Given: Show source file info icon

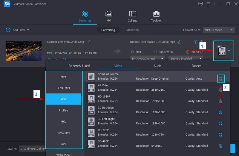Looking at the screenshot, I should (89, 42).
